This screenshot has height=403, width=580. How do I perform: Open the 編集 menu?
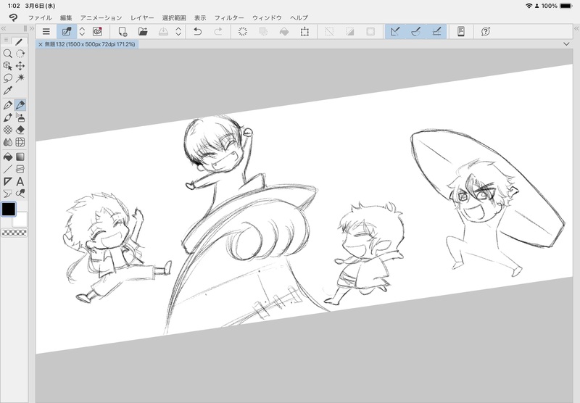pyautogui.click(x=66, y=17)
